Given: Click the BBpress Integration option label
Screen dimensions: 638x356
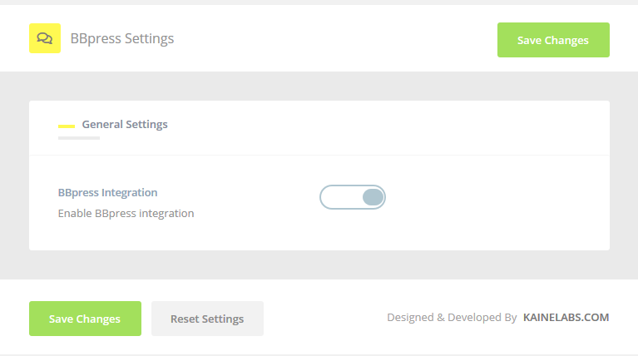Looking at the screenshot, I should (107, 192).
